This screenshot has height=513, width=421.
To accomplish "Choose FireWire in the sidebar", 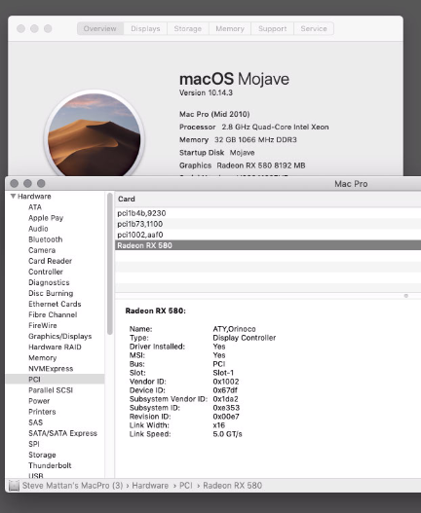I will coord(43,325).
